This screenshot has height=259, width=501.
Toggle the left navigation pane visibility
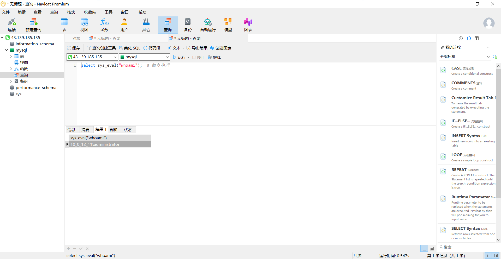pos(488,256)
